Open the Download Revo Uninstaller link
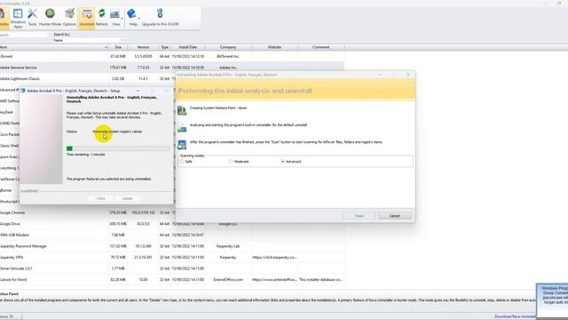This screenshot has height=320, width=568. pyautogui.click(x=515, y=316)
